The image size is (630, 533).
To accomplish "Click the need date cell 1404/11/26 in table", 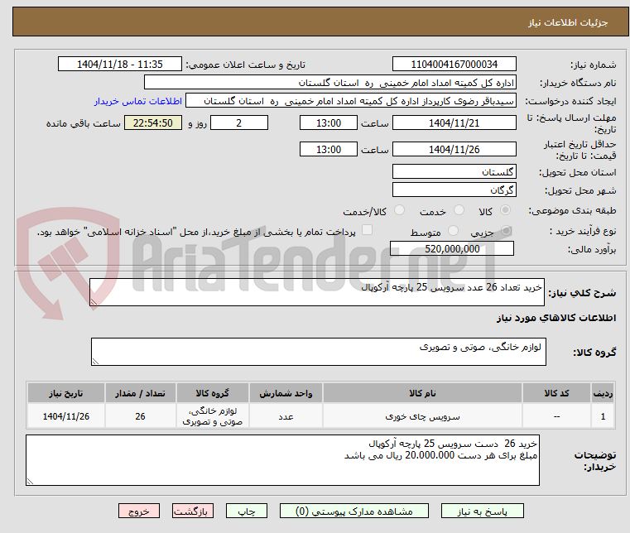I will 66,416.
